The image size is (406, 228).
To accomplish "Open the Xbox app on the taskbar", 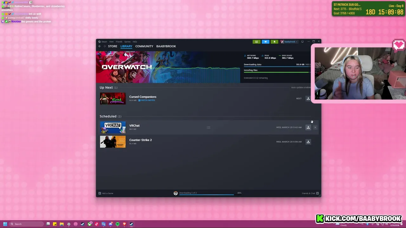I will 90,224.
